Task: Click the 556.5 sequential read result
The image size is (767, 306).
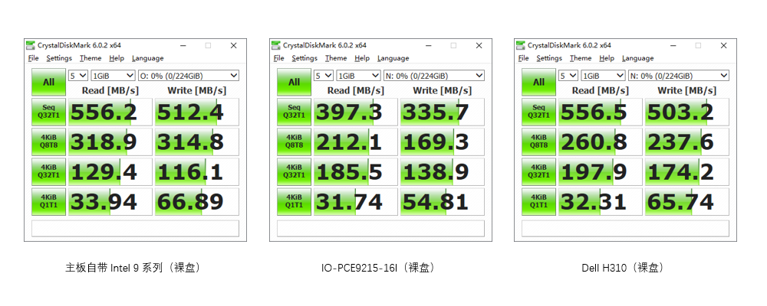Action: (x=601, y=112)
